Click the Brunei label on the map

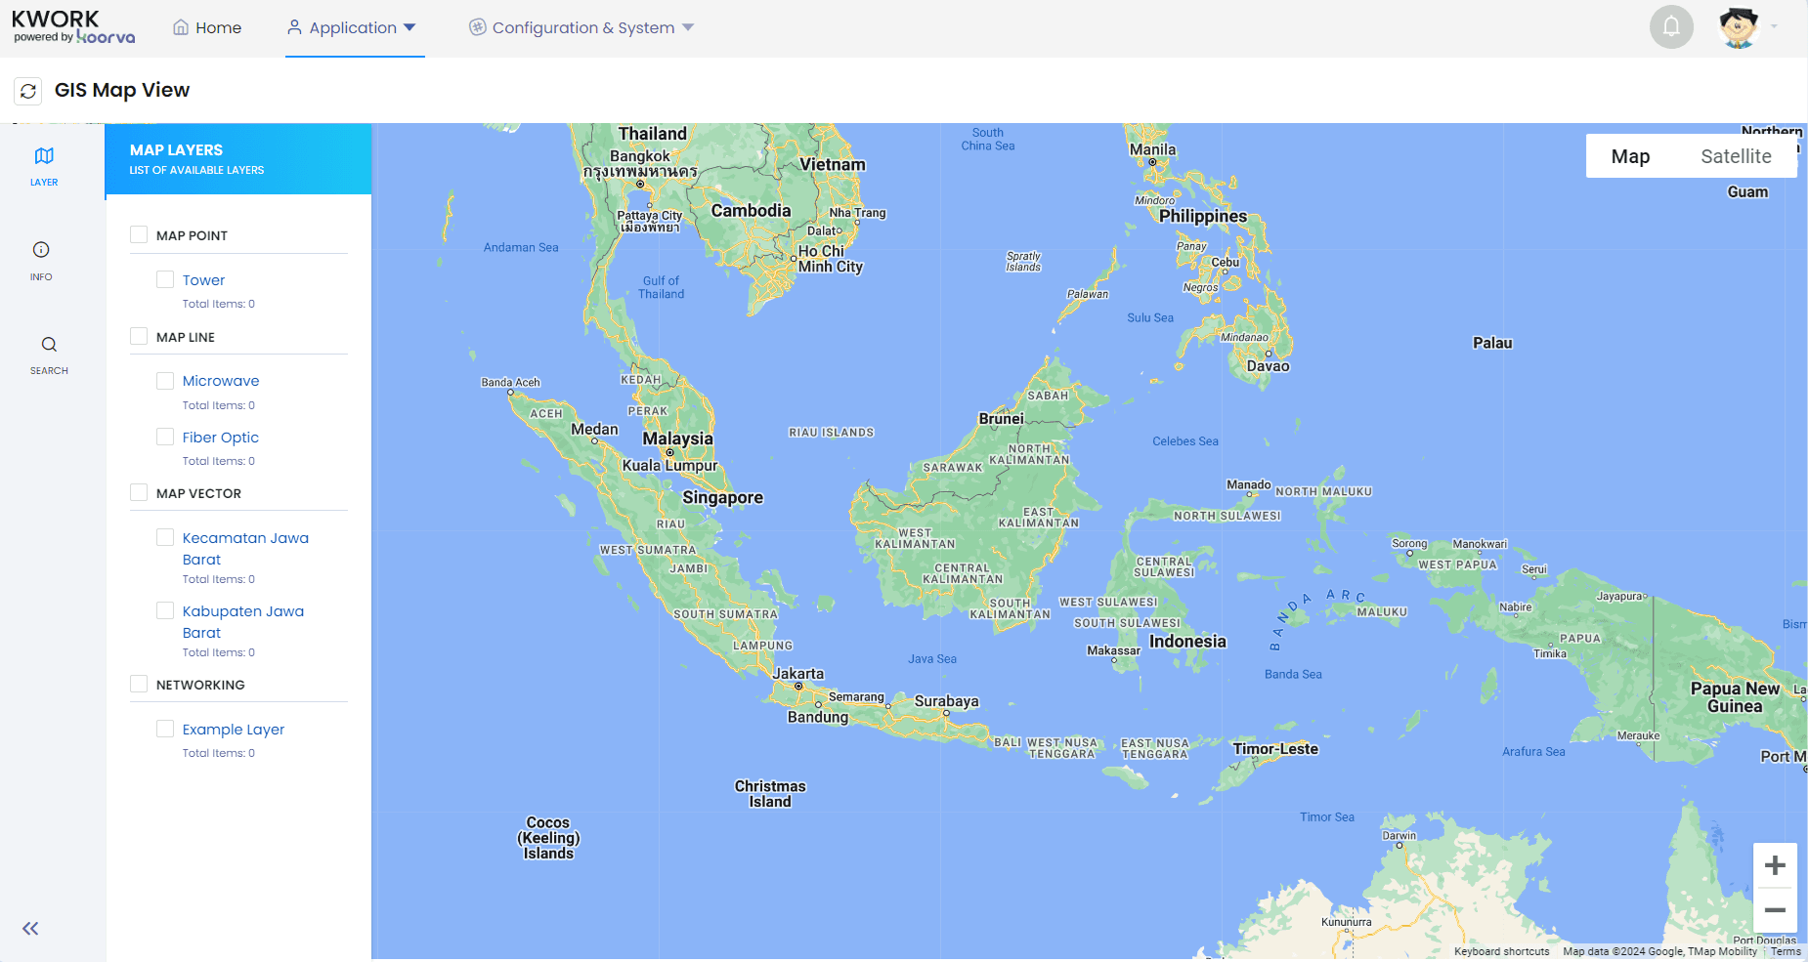coord(1002,419)
